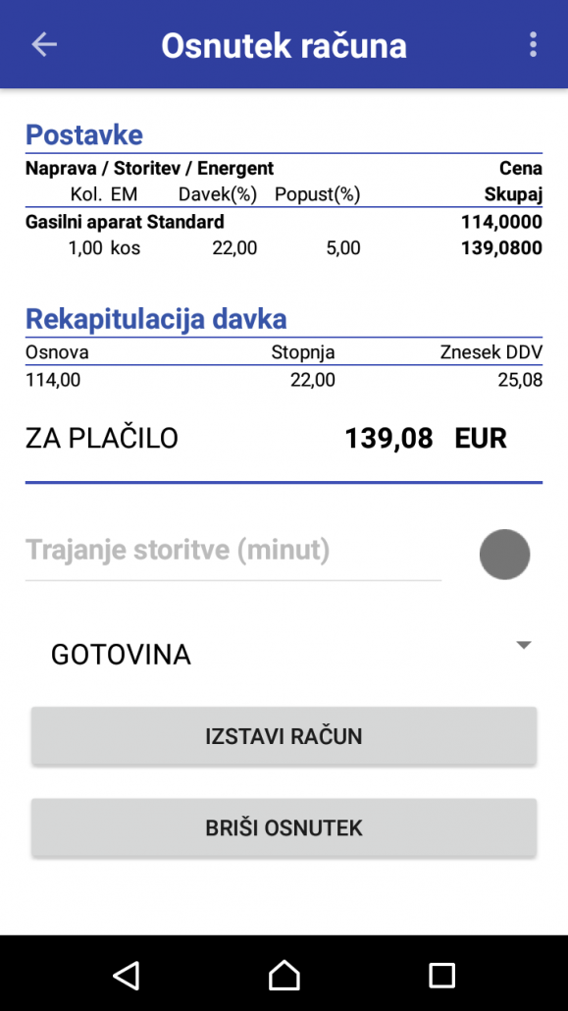Click the IZSTAVI RAČUN button

[x=284, y=736]
